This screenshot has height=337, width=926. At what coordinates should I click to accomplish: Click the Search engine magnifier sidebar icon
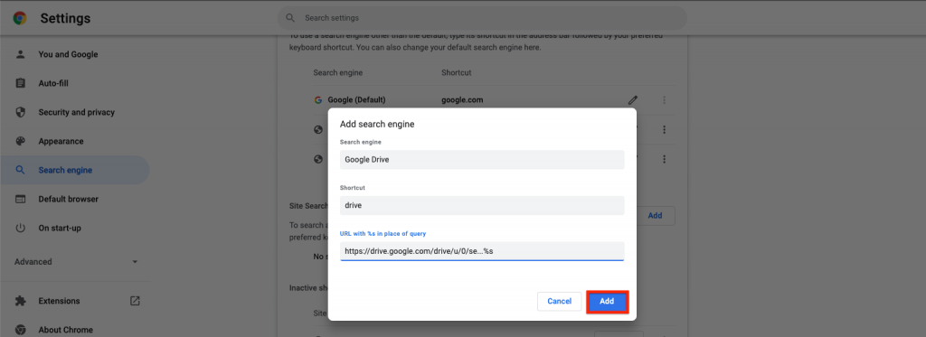[x=21, y=170]
